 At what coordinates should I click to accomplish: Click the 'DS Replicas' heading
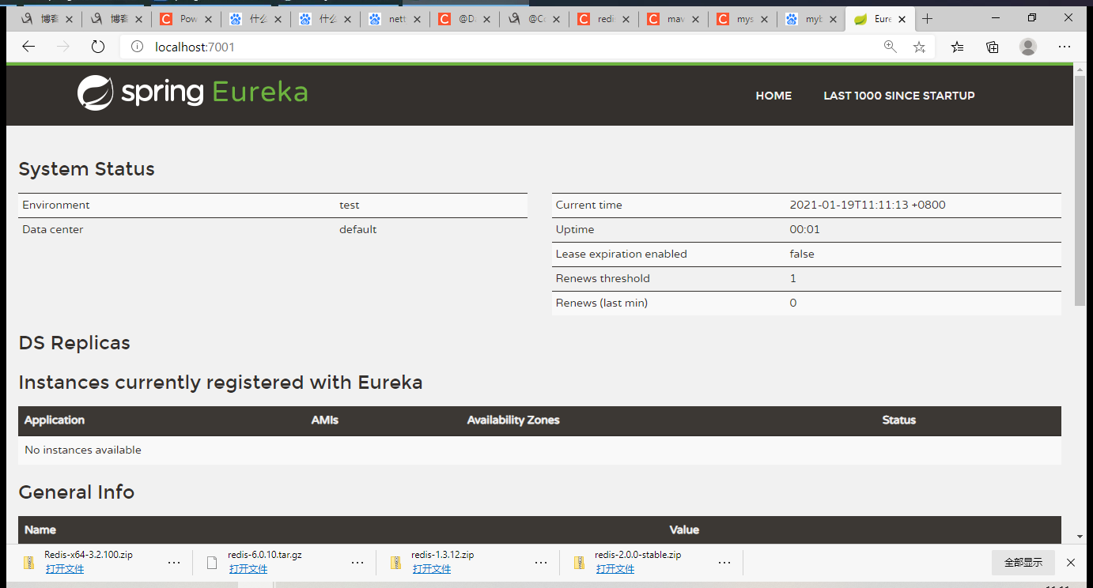74,343
